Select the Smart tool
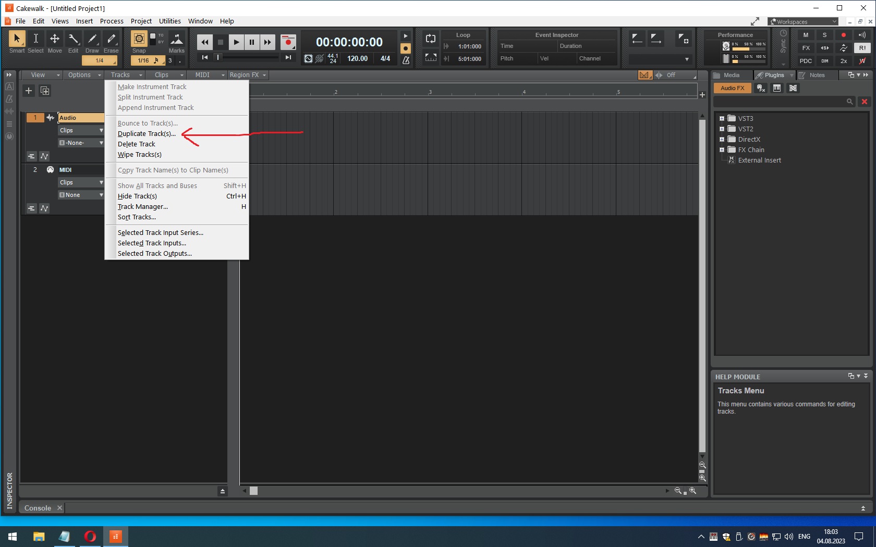Image resolution: width=876 pixels, height=547 pixels. (17, 39)
